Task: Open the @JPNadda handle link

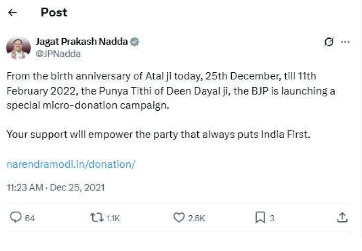Action: pyautogui.click(x=58, y=54)
